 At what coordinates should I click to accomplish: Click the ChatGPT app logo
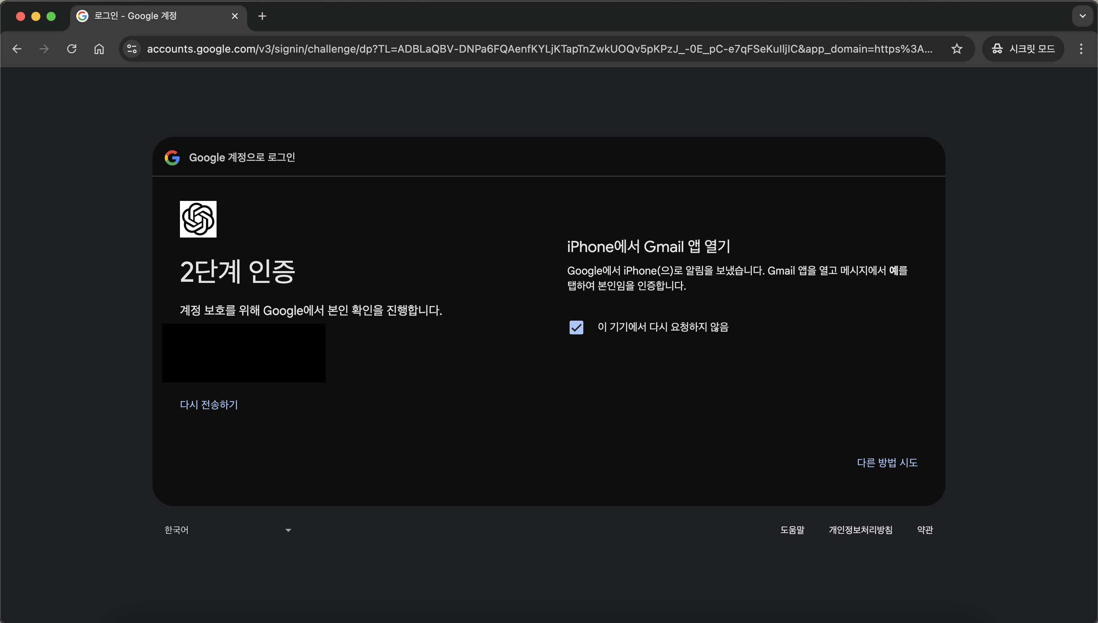coord(198,219)
